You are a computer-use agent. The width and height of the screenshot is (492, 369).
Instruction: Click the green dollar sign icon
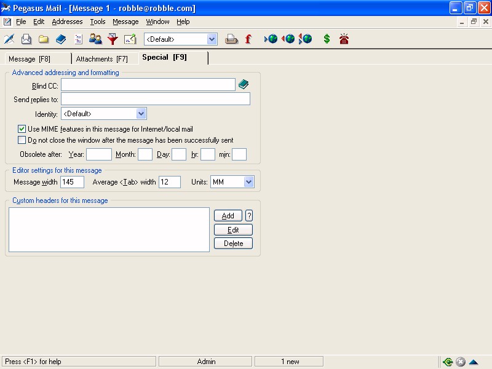(327, 39)
